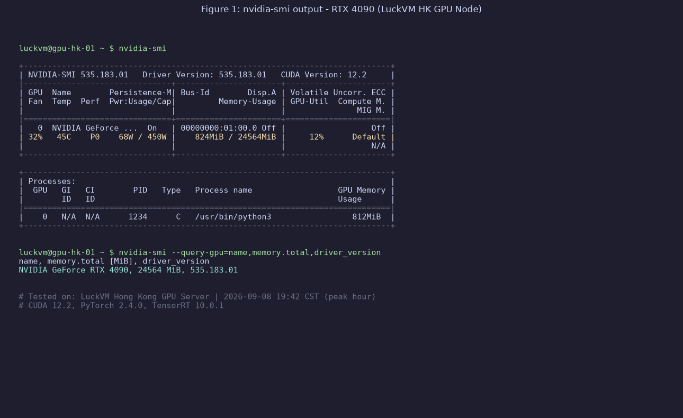Click the comment '# CUDA 12.2, PyTorch 2.4.0, TensorRT 10.0.1'

121,306
